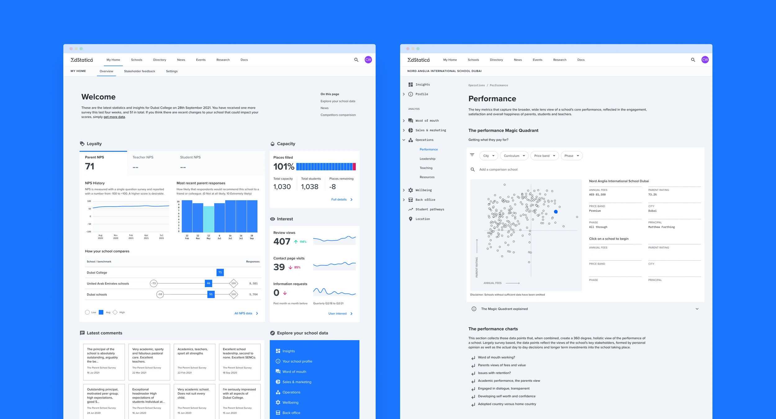Open User interest link
The width and height of the screenshot is (776, 419).
pyautogui.click(x=341, y=314)
